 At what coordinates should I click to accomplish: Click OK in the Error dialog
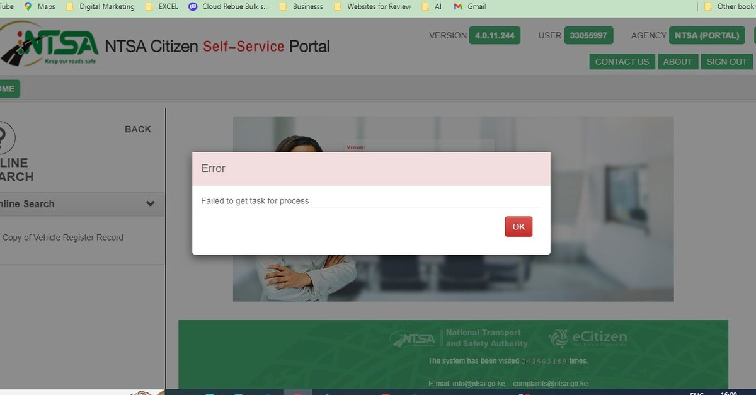pos(518,227)
